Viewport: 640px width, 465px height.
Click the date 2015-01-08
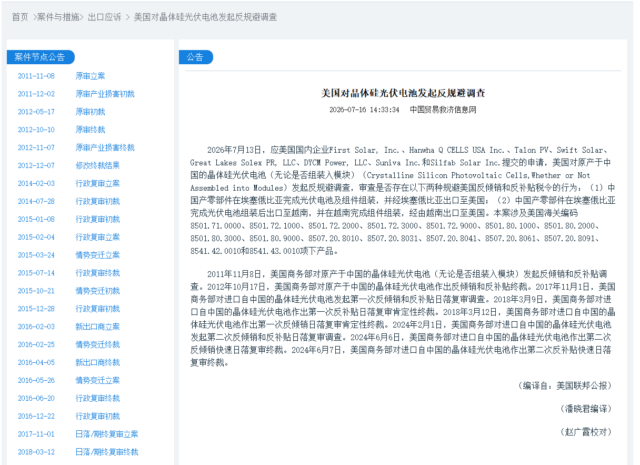[x=36, y=219]
